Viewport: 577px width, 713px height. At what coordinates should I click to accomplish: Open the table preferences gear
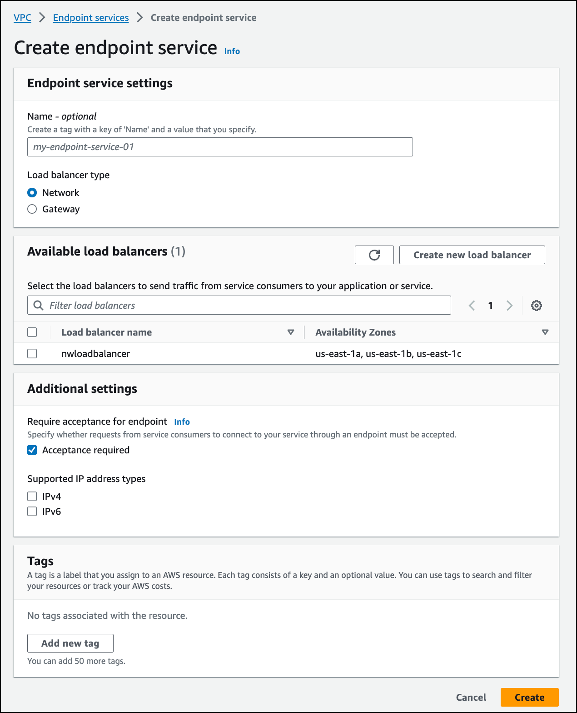537,305
